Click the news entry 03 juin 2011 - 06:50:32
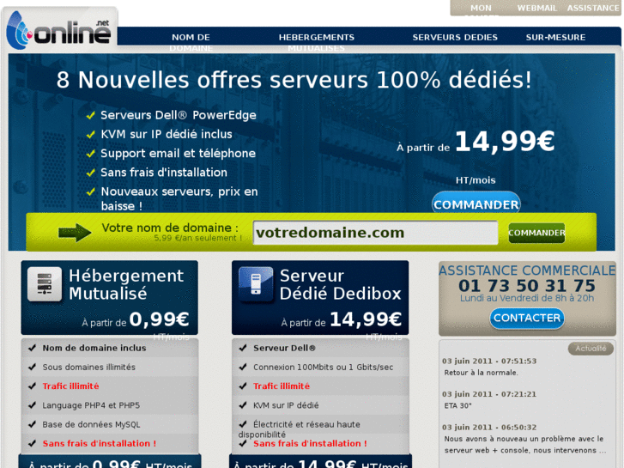 click(489, 427)
